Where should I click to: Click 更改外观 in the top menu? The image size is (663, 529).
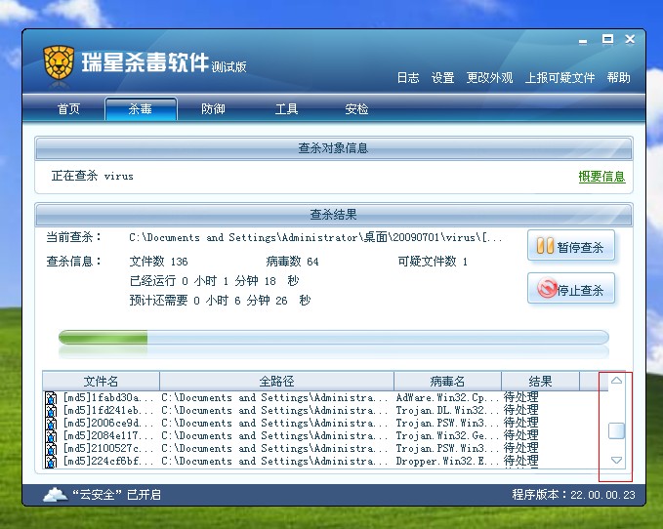[x=489, y=78]
